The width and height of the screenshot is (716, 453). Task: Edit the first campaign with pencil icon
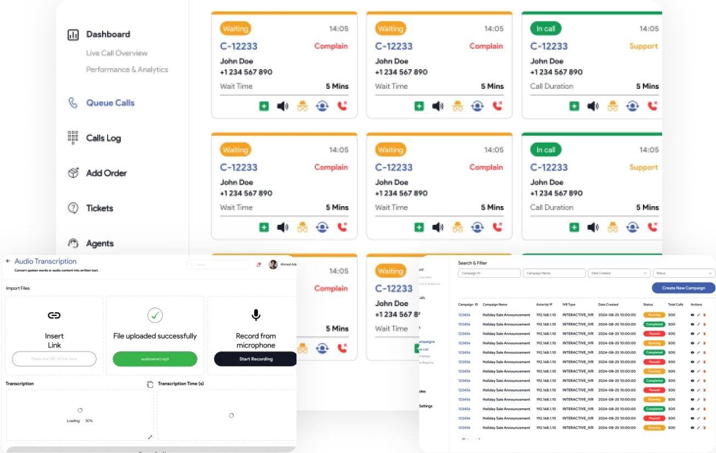click(x=698, y=315)
